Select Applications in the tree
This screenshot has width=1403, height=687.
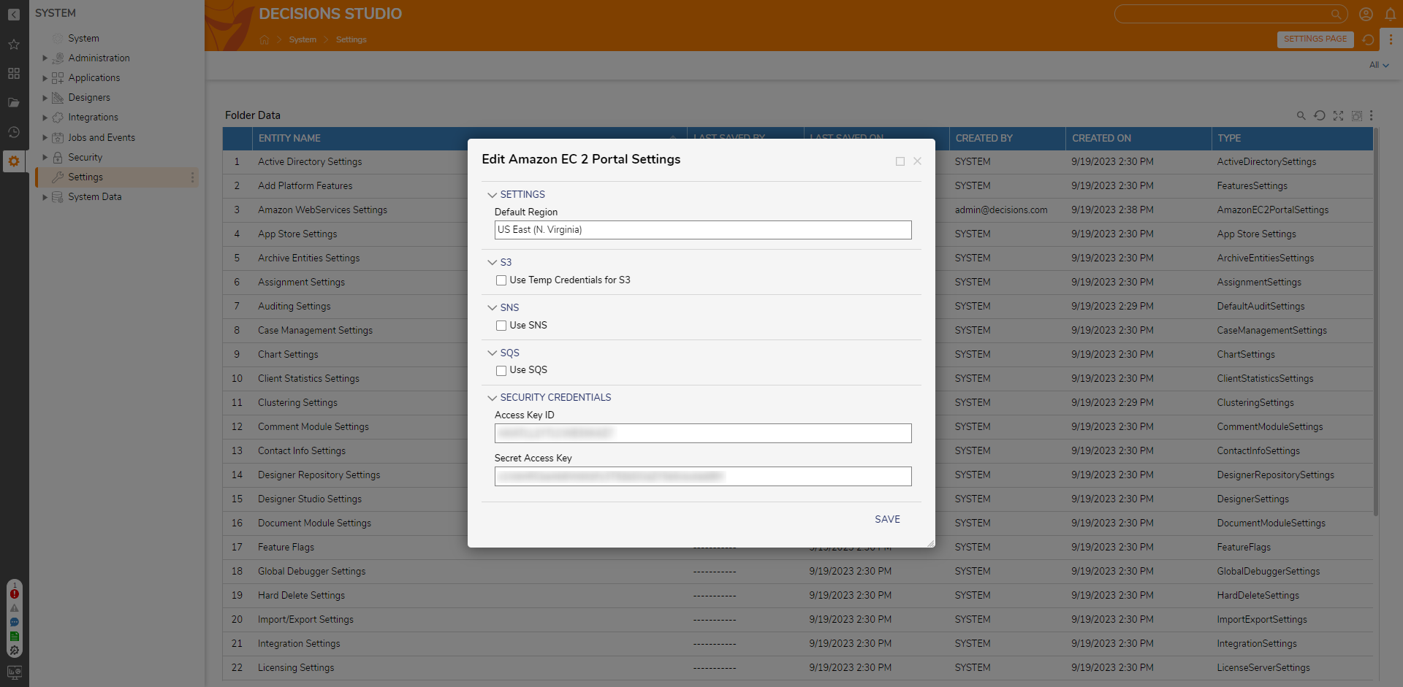pos(94,78)
